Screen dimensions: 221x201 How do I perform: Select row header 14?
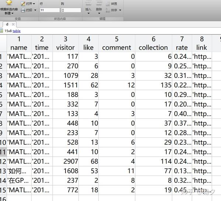3,180
